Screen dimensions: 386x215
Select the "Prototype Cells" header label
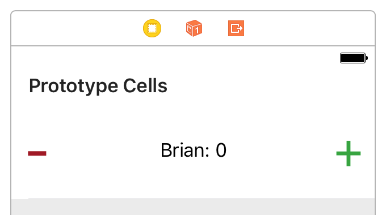click(x=98, y=86)
